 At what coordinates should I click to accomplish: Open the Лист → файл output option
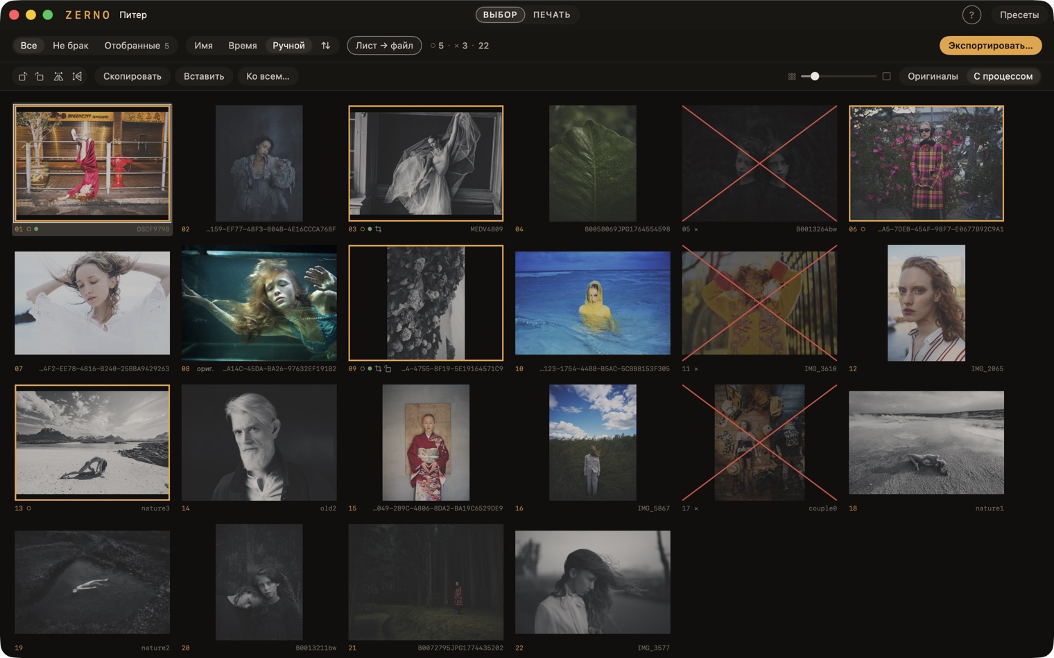pyautogui.click(x=384, y=46)
